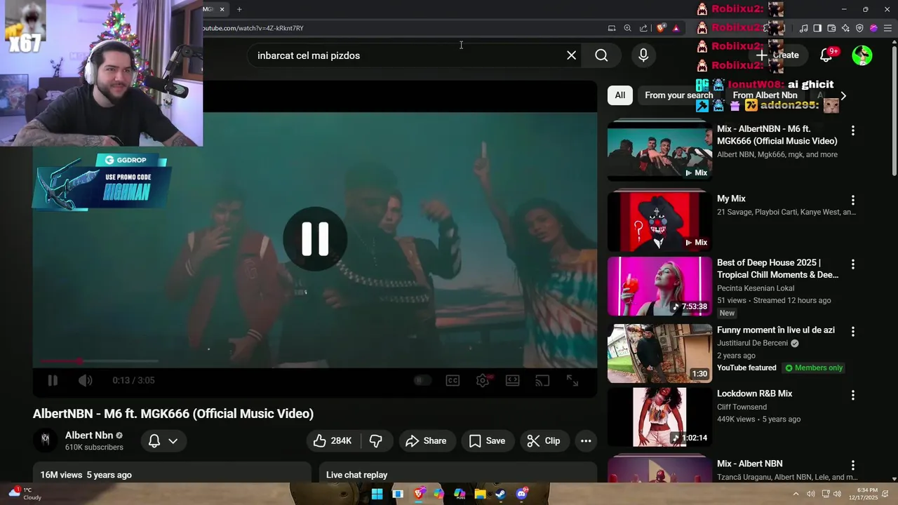Create a Clip of the video

click(x=544, y=440)
